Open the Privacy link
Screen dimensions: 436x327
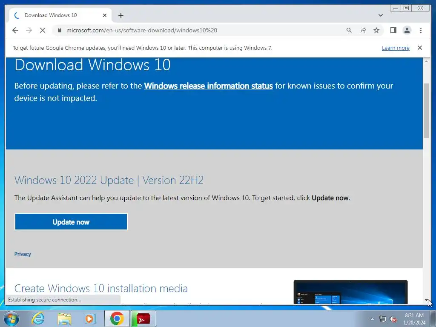click(23, 254)
